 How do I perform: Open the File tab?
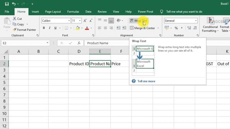[x=7, y=12]
